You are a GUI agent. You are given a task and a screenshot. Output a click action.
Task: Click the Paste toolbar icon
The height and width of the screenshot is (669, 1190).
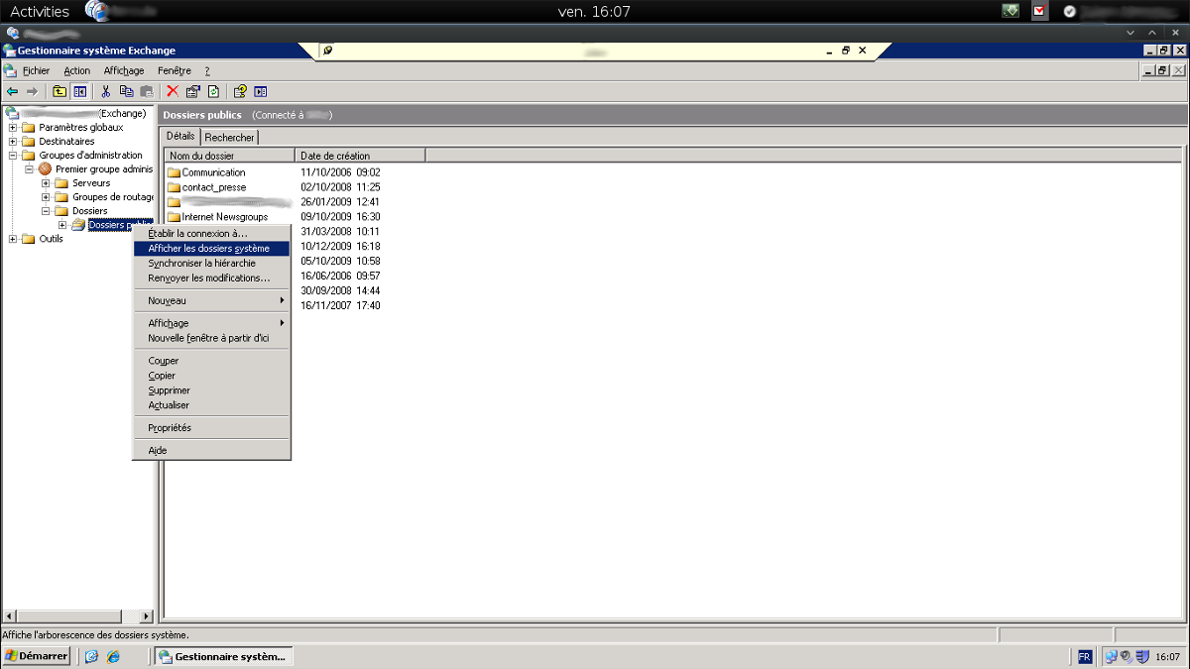[147, 91]
